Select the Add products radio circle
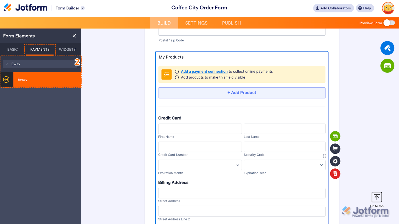This screenshot has width=399, height=224. click(x=177, y=77)
